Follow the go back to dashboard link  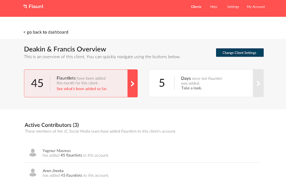click(46, 32)
